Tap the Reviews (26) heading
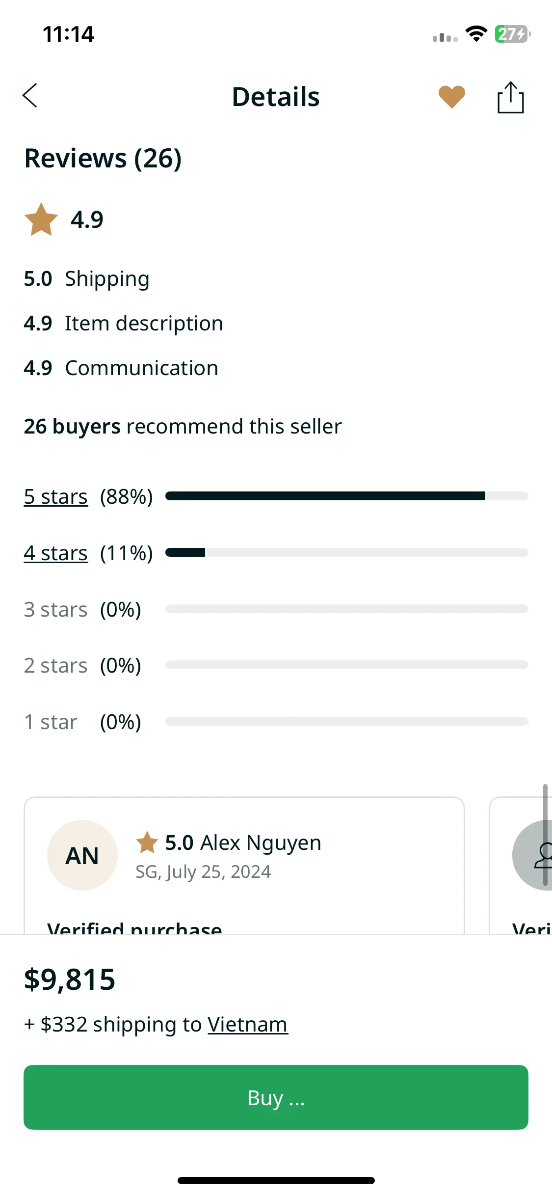This screenshot has height=1196, width=552. click(x=103, y=159)
